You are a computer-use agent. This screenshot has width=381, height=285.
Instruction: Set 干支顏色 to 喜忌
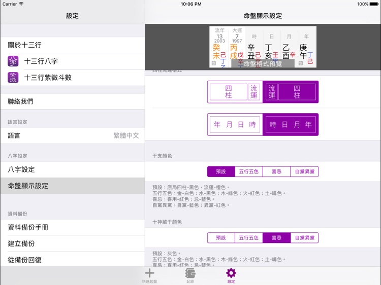coord(277,171)
